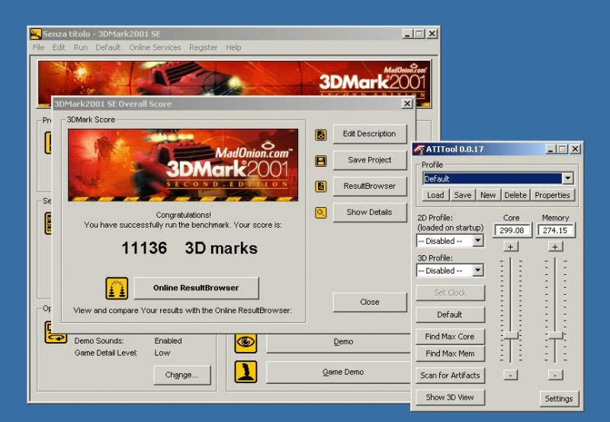Click the ResultBrowser button

370,186
